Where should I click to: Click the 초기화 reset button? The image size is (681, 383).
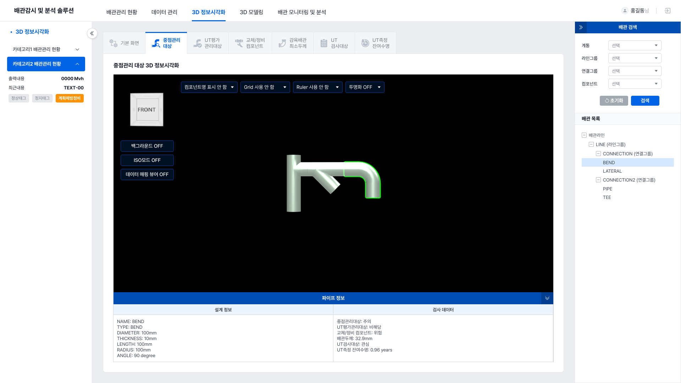tap(614, 101)
